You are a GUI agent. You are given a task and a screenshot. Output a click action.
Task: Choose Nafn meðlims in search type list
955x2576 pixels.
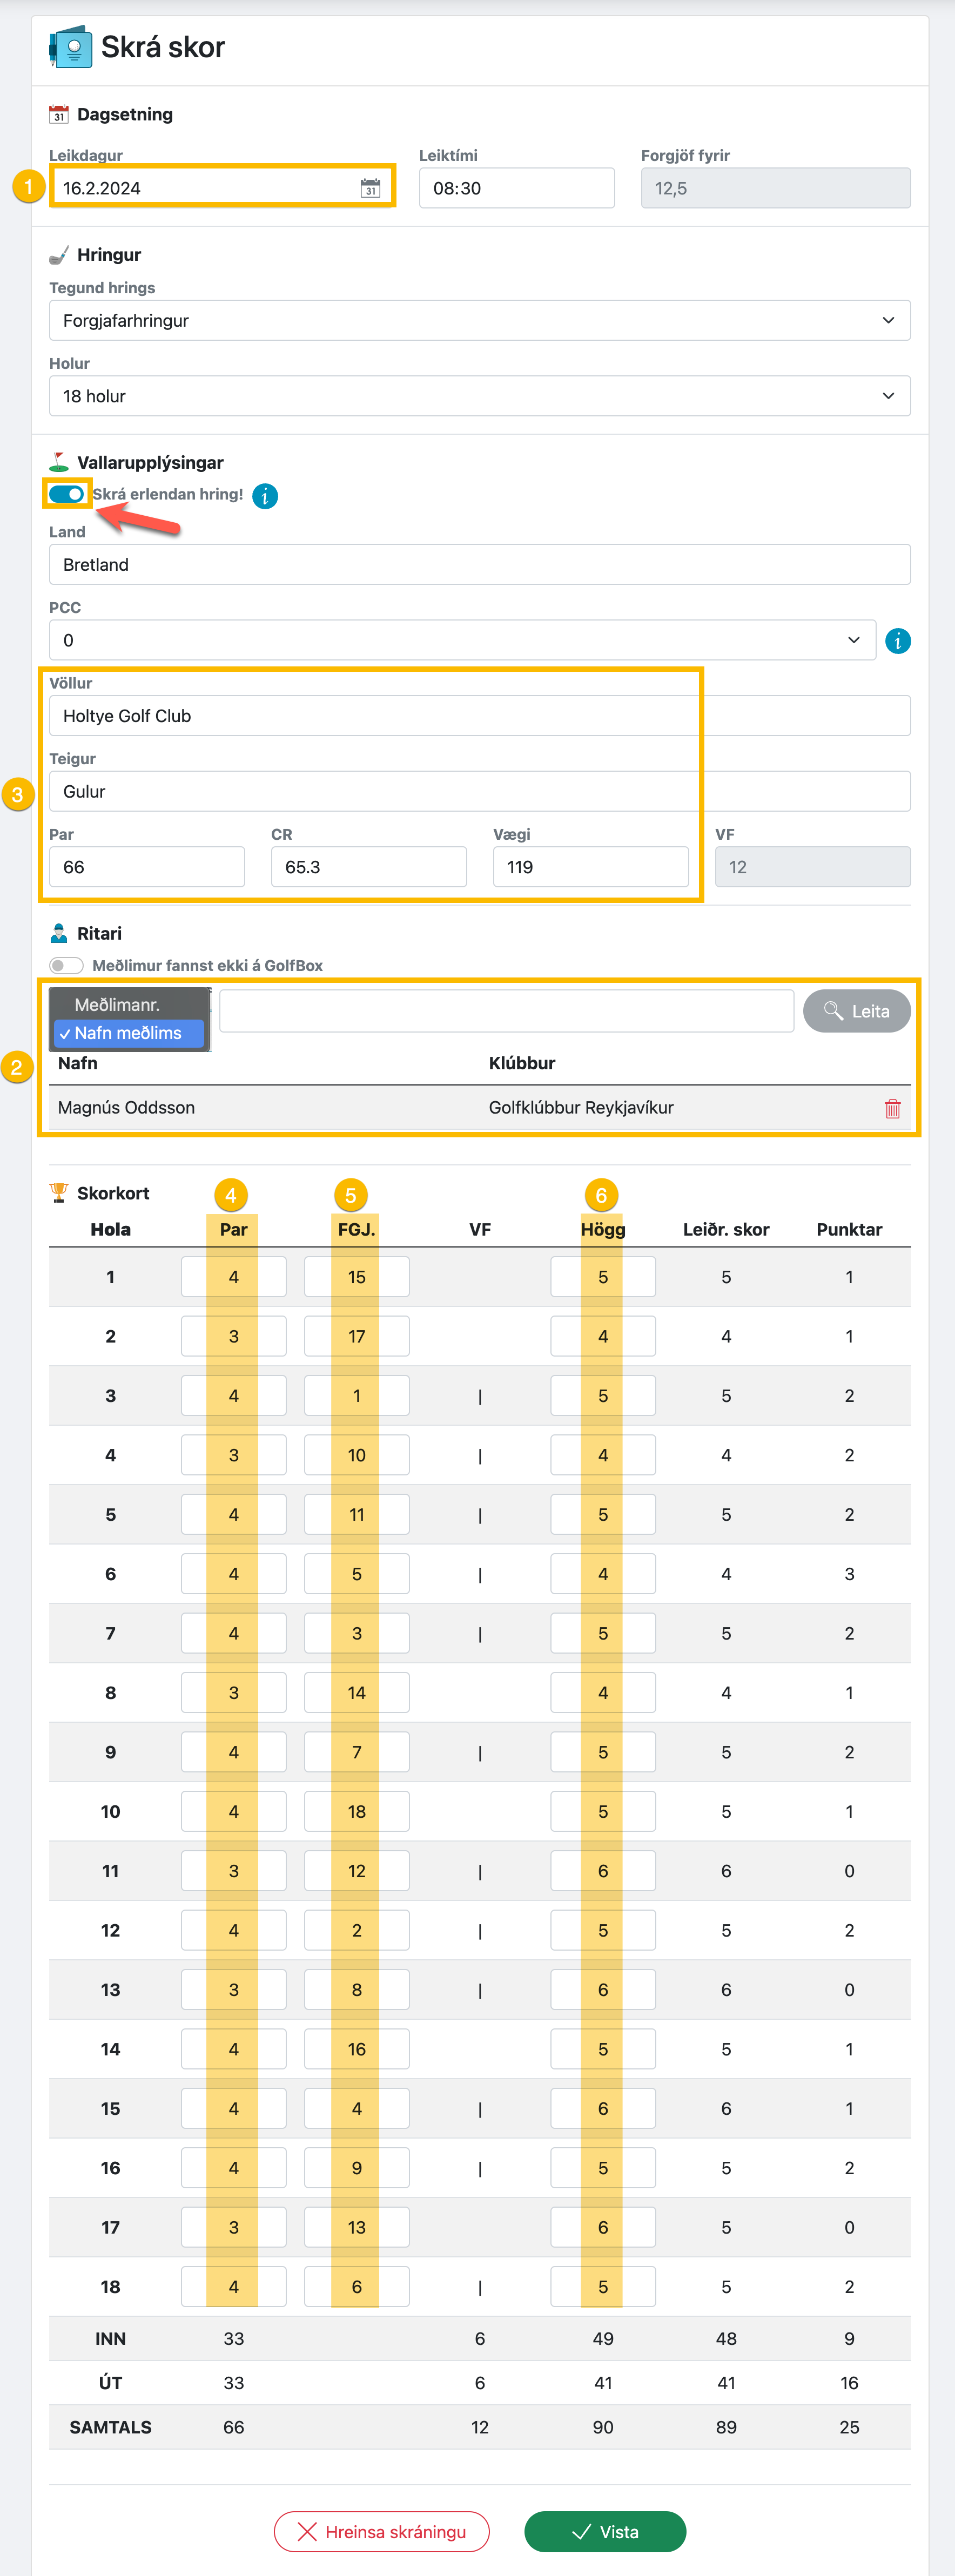click(128, 1033)
